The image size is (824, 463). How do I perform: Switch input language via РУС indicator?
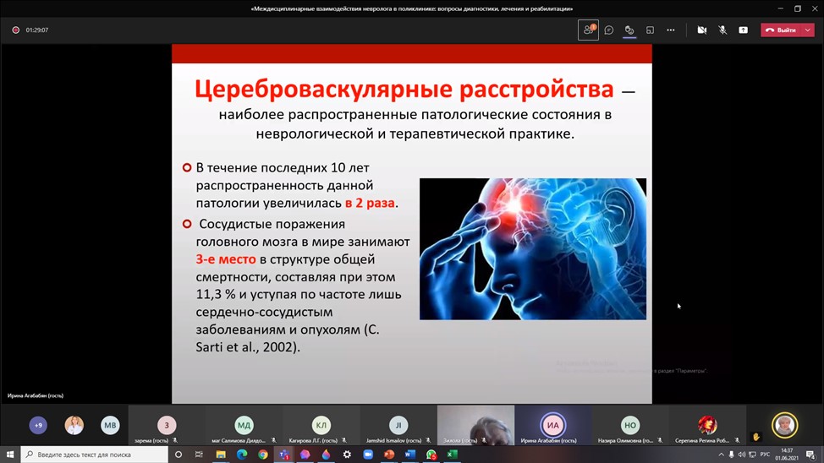click(765, 455)
